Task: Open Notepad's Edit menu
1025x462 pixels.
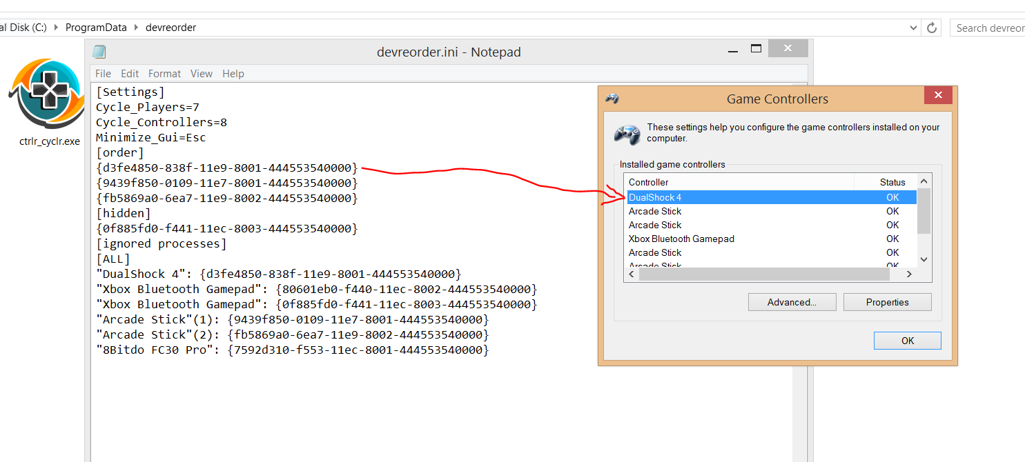Action: tap(130, 74)
